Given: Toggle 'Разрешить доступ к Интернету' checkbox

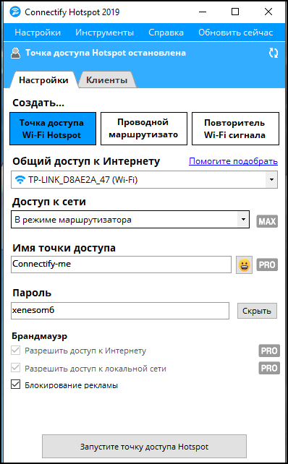Looking at the screenshot, I should click(15, 351).
